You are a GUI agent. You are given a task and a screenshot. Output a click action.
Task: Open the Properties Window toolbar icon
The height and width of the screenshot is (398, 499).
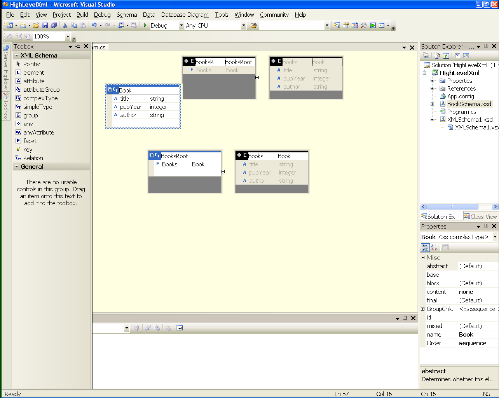click(x=346, y=25)
